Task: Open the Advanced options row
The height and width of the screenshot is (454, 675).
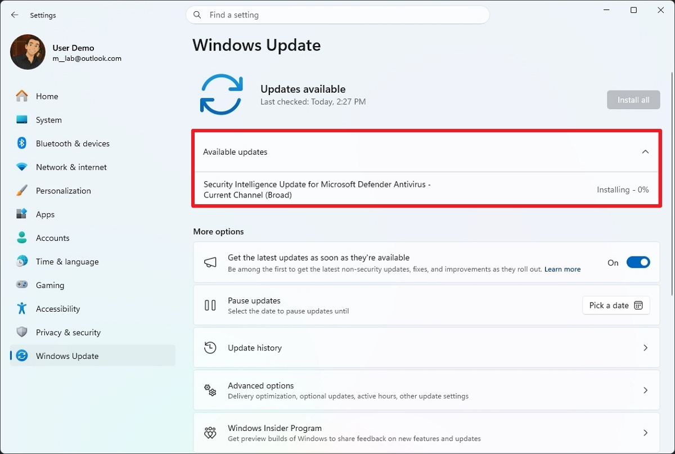Action: tap(426, 390)
